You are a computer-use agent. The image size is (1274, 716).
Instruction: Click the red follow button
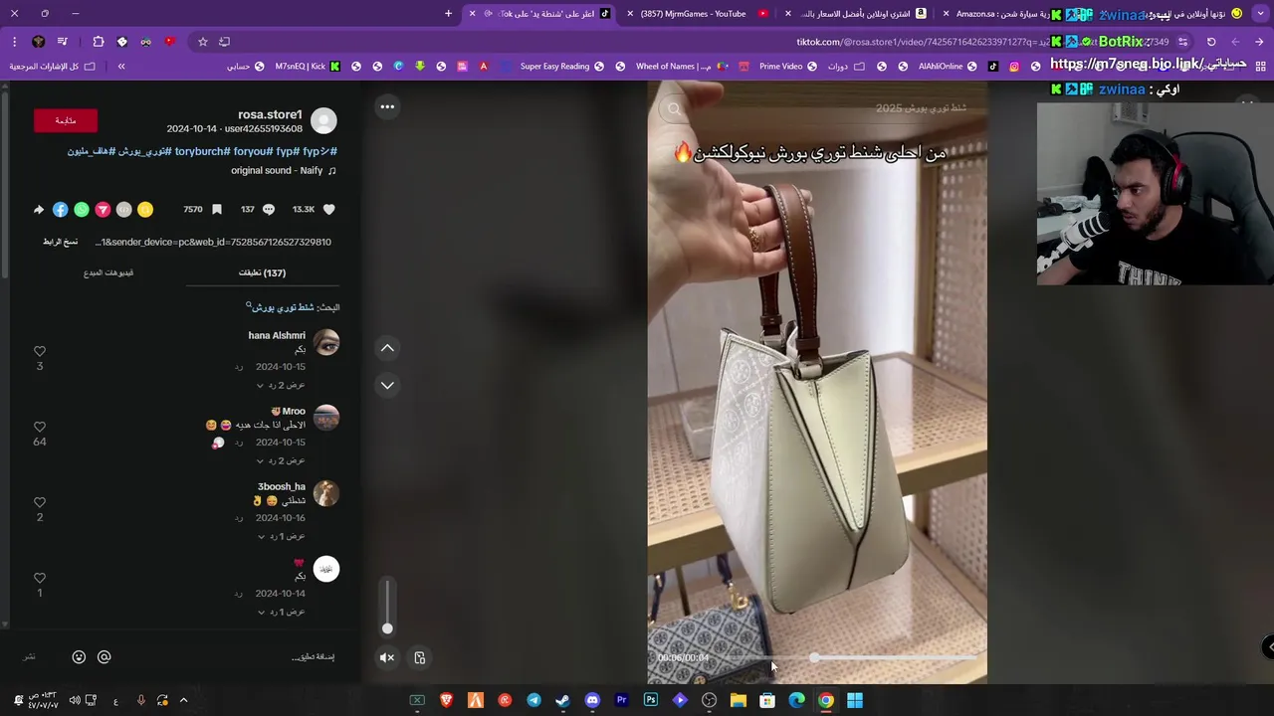coord(66,120)
